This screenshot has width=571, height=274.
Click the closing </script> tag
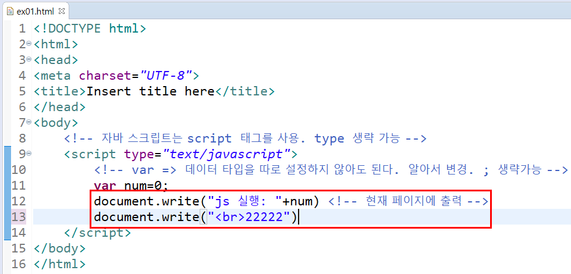(97, 232)
